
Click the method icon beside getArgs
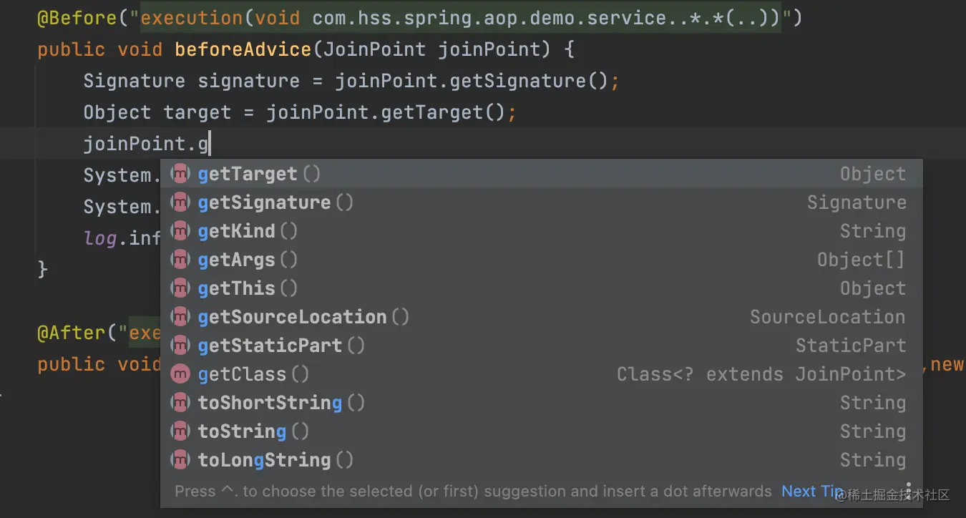180,260
